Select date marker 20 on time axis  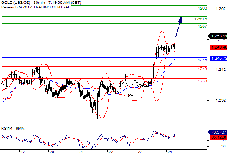point(52,152)
